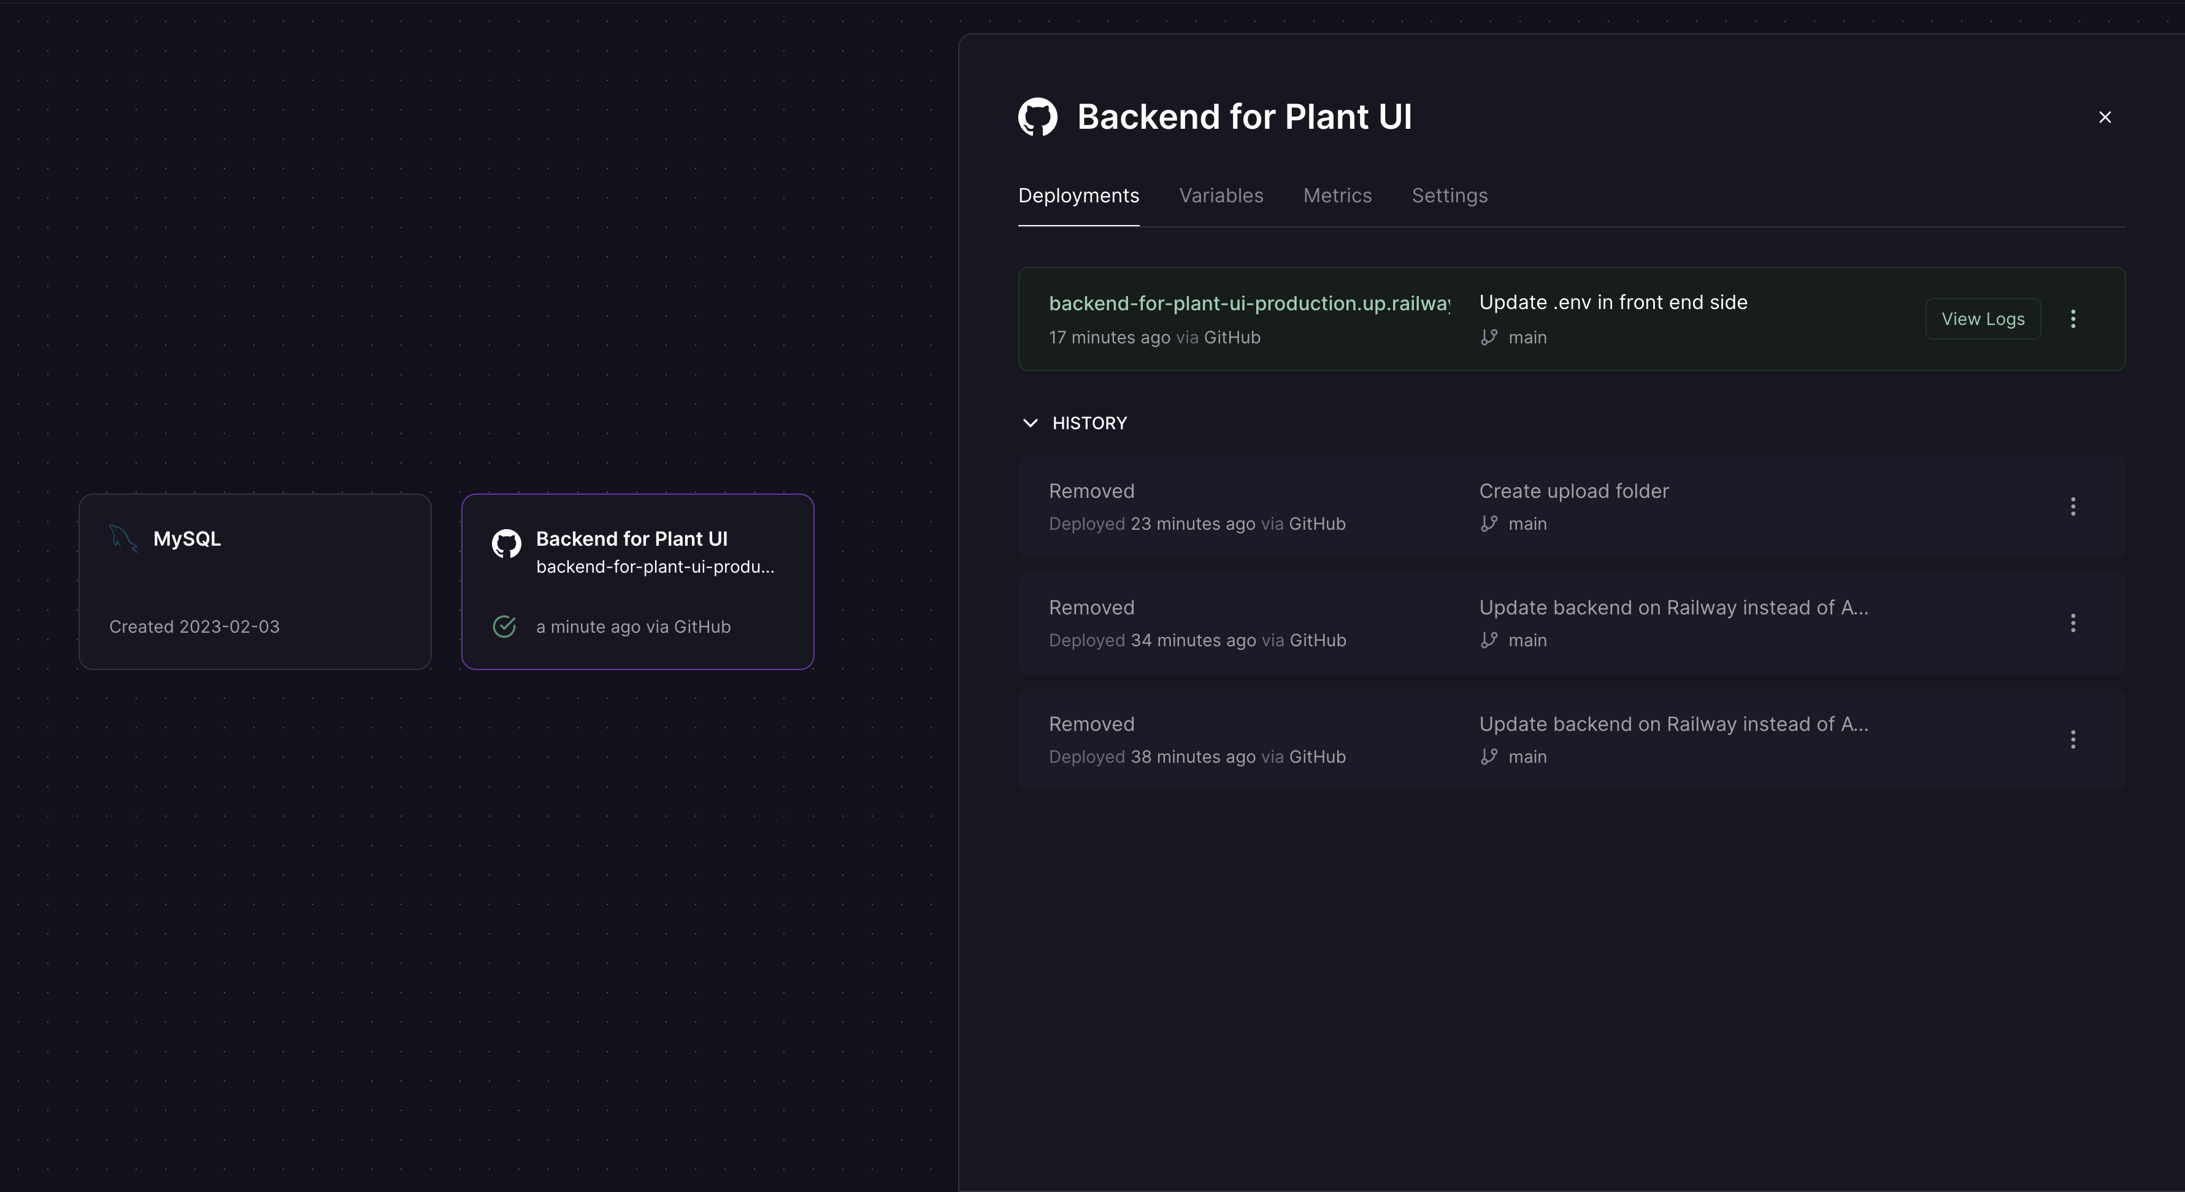Open the Metrics tab
Screen dimensions: 2185x1192
click(x=1337, y=196)
